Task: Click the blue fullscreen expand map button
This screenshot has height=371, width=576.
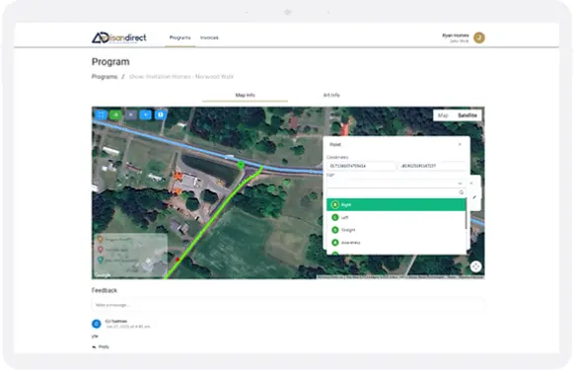Action: (x=101, y=115)
